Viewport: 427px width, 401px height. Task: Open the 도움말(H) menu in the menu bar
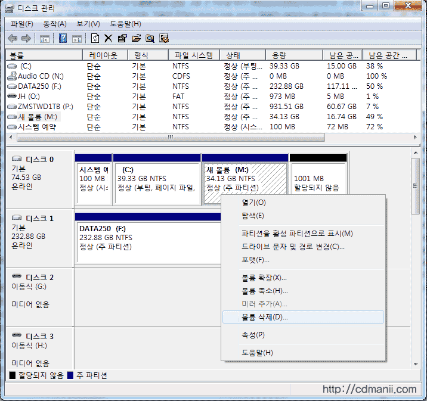[125, 24]
